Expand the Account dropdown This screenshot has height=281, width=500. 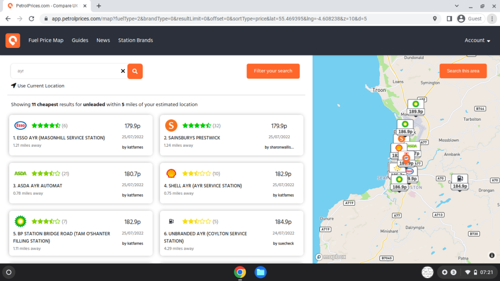pyautogui.click(x=477, y=40)
